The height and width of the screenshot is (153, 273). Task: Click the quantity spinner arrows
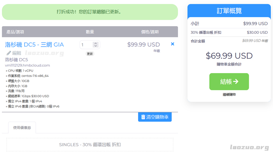tap(96, 45)
